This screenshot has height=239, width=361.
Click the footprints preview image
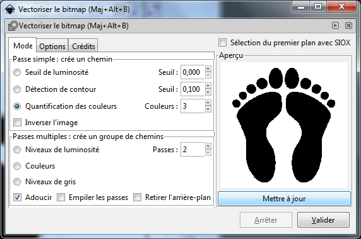(x=284, y=125)
